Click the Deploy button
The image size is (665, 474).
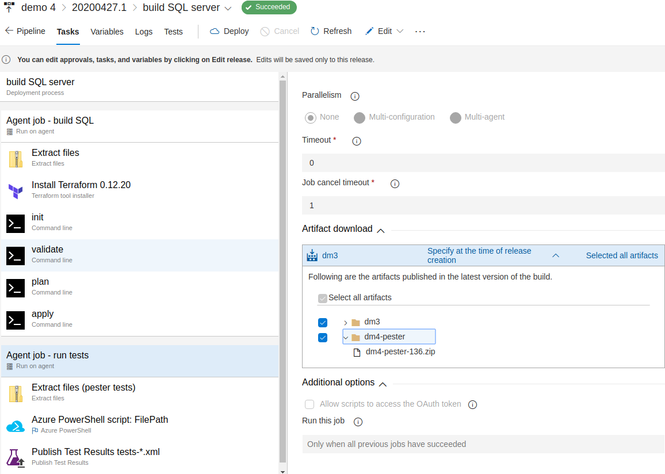click(x=230, y=32)
